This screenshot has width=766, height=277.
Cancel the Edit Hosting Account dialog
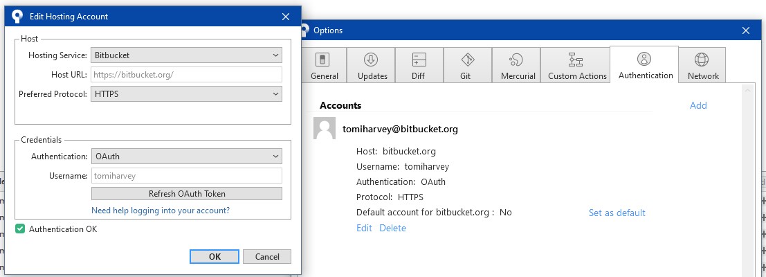[x=266, y=256]
